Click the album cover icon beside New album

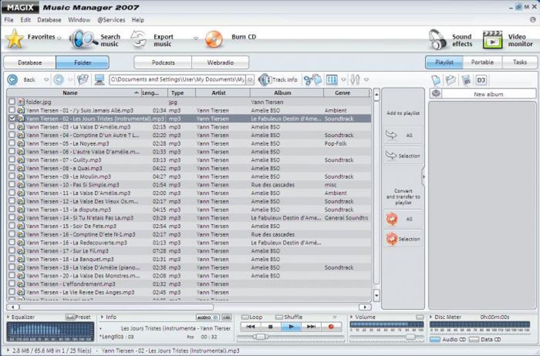pyautogui.click(x=436, y=94)
